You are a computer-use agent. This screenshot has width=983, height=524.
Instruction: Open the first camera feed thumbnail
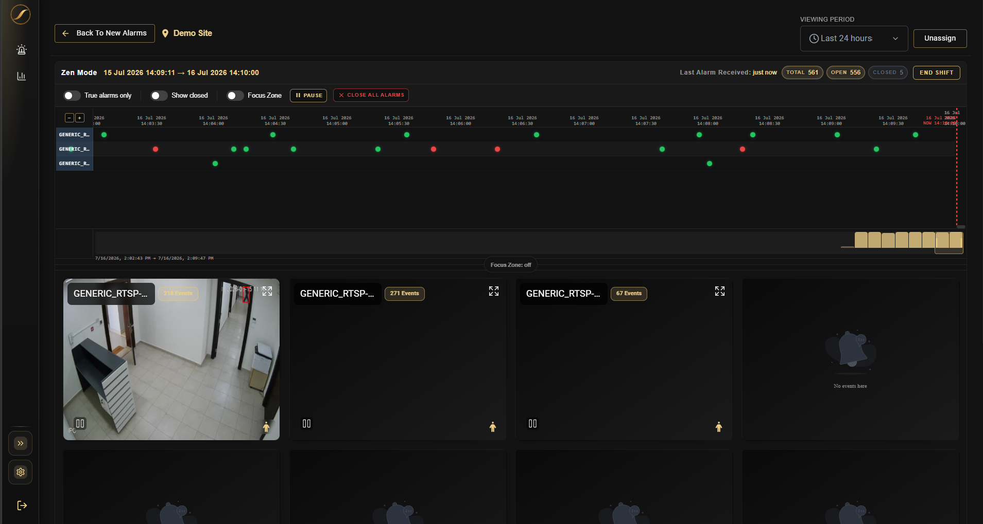tap(171, 359)
